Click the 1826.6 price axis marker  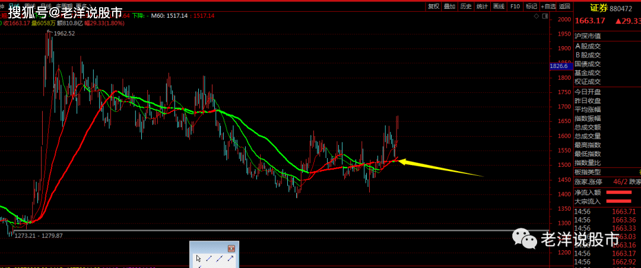coord(560,66)
